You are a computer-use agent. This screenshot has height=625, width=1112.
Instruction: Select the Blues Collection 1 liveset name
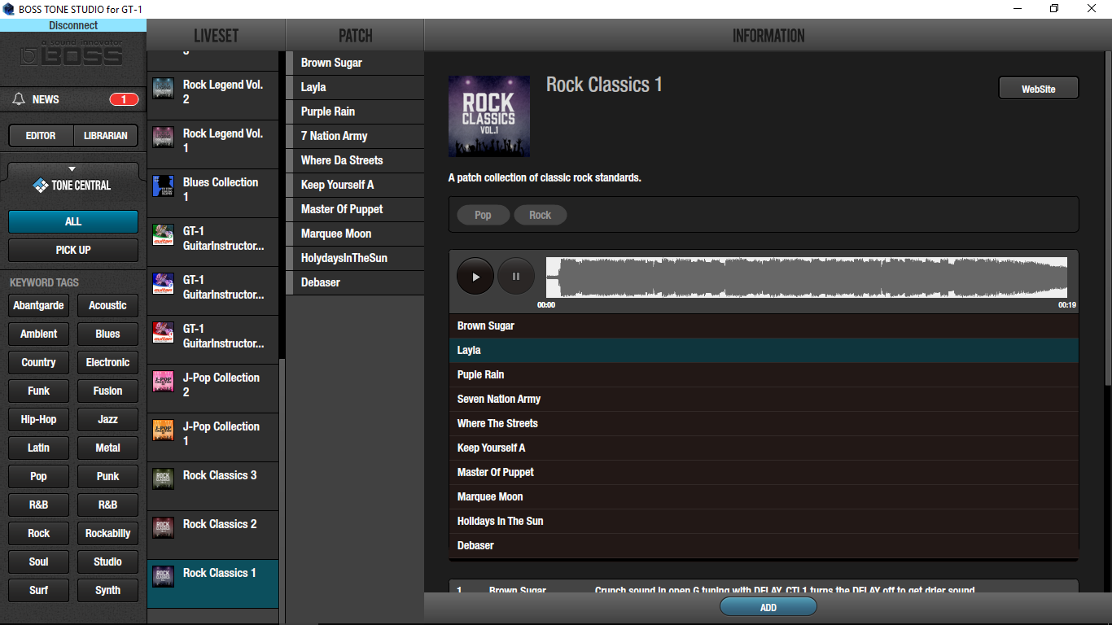(221, 190)
